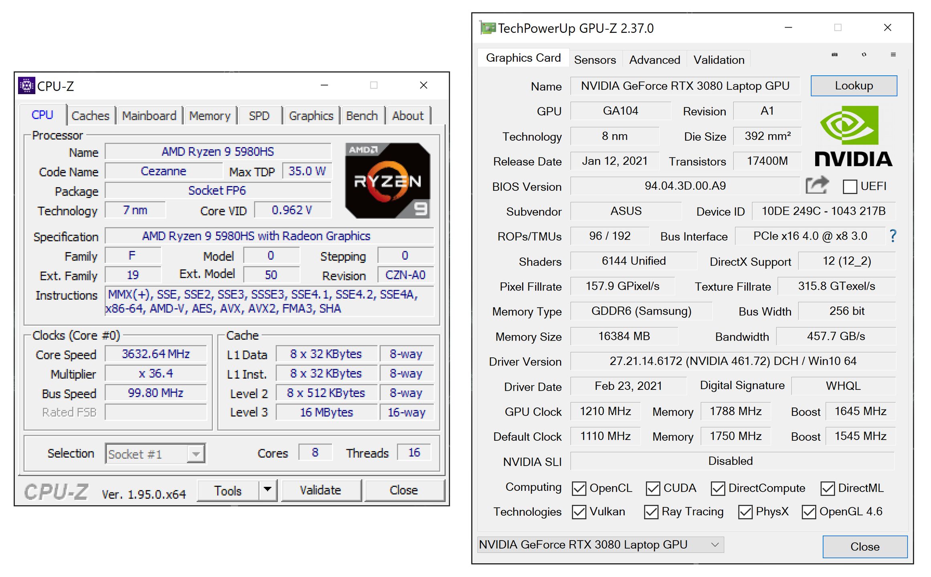Image resolution: width=931 pixels, height=577 pixels.
Task: Expand the Tools dropdown arrow in CPU-Z
Action: (x=268, y=490)
